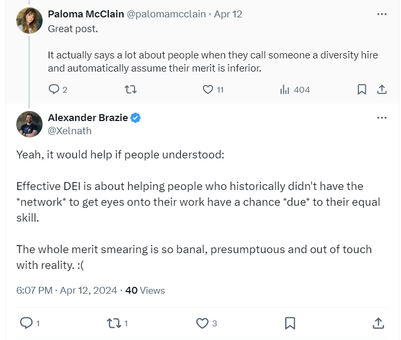This screenshot has width=401, height=340.
Task: Open the 6:07 PM Apr 12, 2024 timestamp
Action: (x=67, y=290)
